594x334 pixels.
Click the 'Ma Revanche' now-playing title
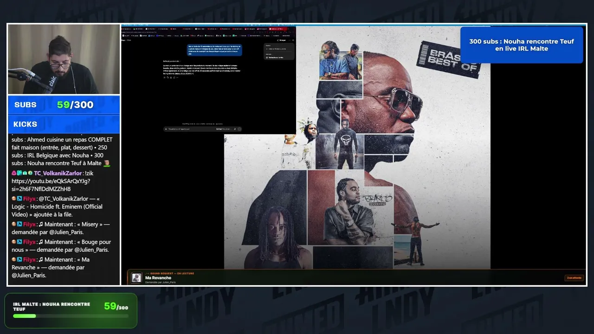coord(158,278)
